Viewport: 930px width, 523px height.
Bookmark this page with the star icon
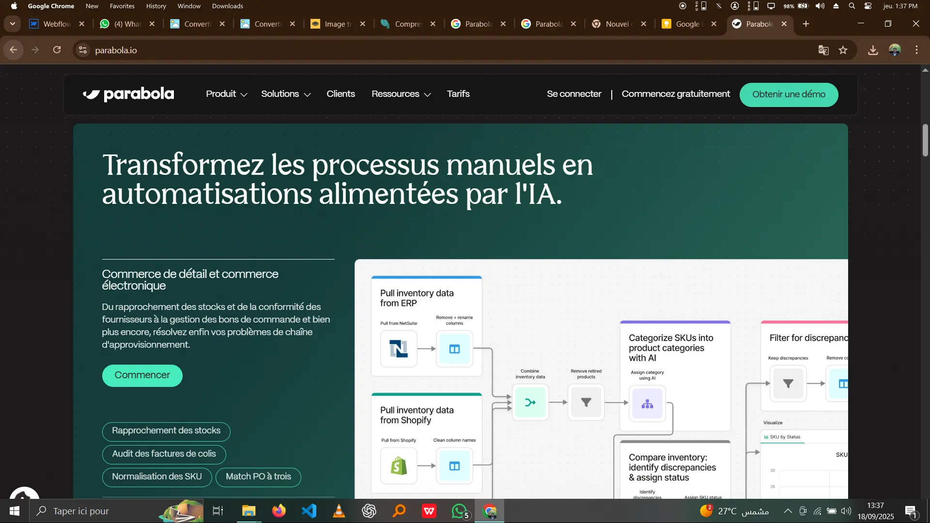coord(843,50)
